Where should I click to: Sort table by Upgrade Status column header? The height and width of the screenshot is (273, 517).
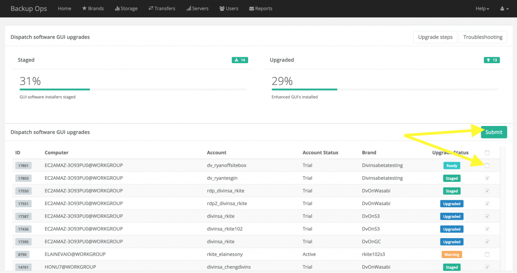coord(450,153)
